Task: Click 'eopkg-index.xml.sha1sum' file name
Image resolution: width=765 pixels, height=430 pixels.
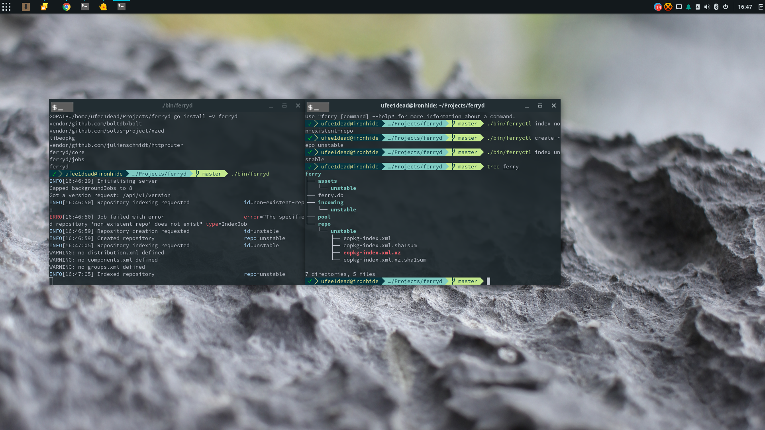Action: (x=380, y=246)
